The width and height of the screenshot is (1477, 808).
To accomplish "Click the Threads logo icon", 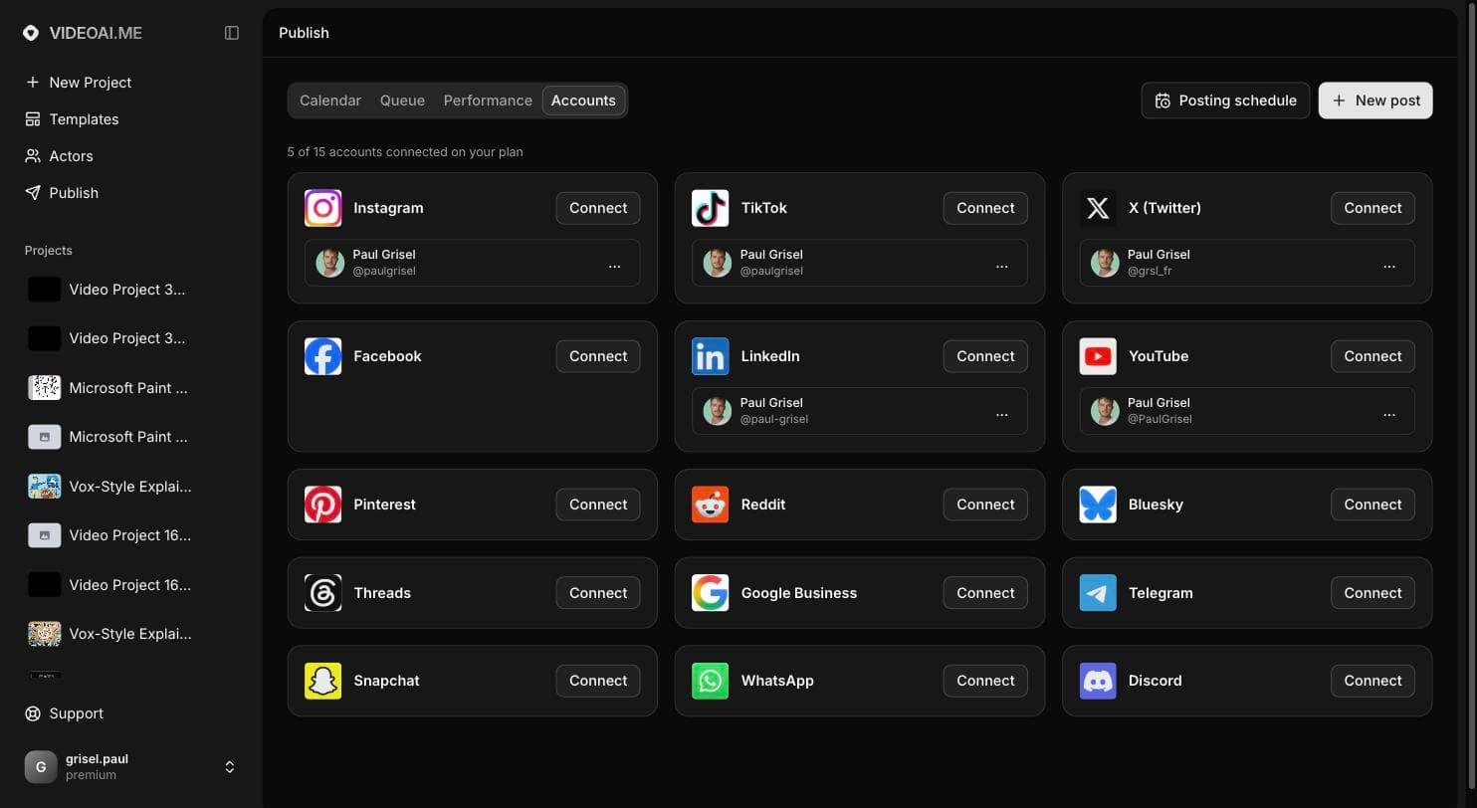I will [322, 593].
